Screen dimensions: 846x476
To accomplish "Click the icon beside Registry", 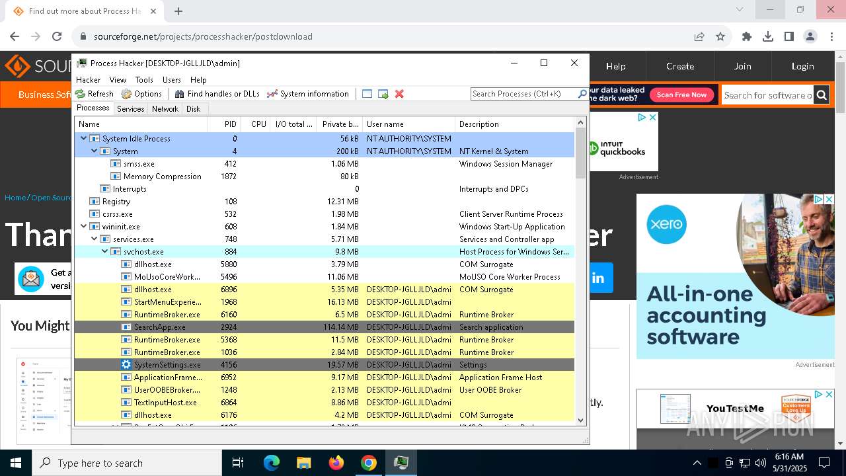I will pyautogui.click(x=95, y=201).
